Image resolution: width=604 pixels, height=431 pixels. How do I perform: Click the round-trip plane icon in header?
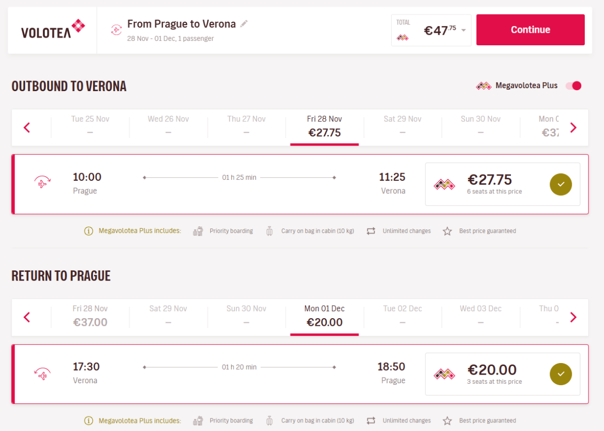[x=116, y=30]
